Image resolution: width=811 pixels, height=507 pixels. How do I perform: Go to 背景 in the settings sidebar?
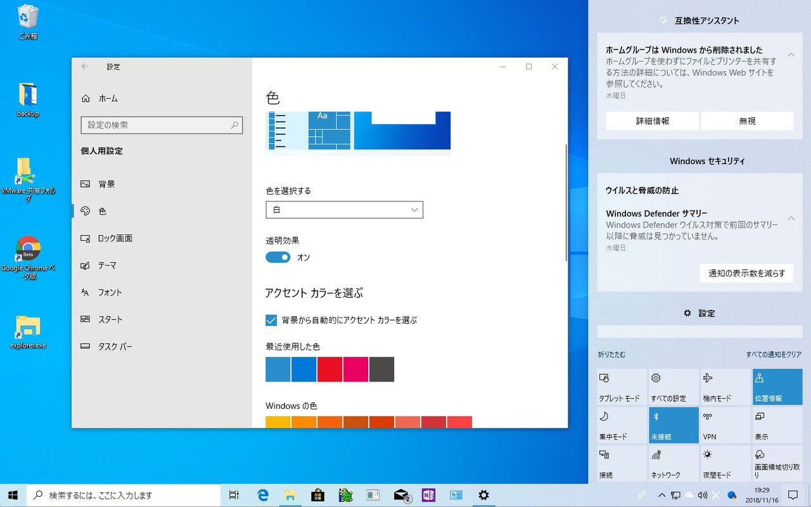[106, 184]
